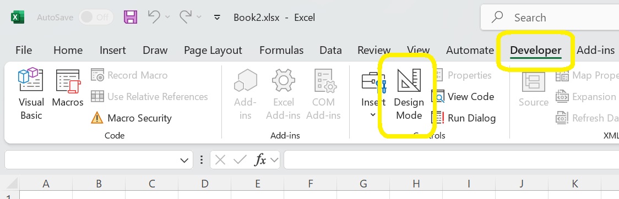Select the Formulas tab
Screen dimensions: 619x199
coord(281,51)
